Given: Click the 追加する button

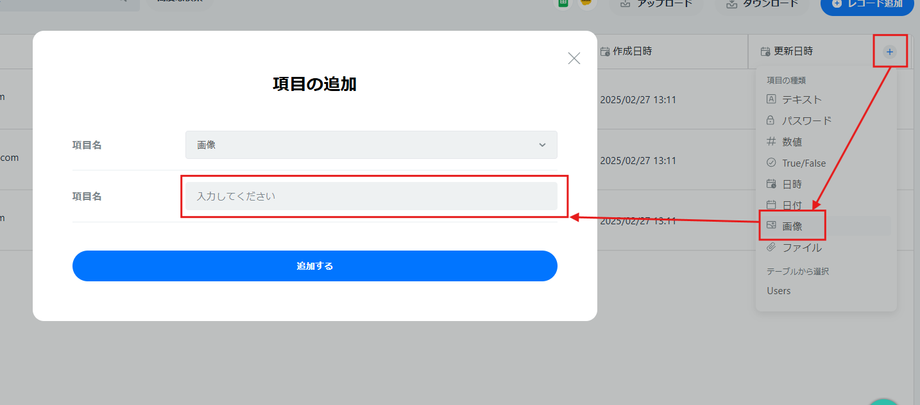Looking at the screenshot, I should point(314,266).
